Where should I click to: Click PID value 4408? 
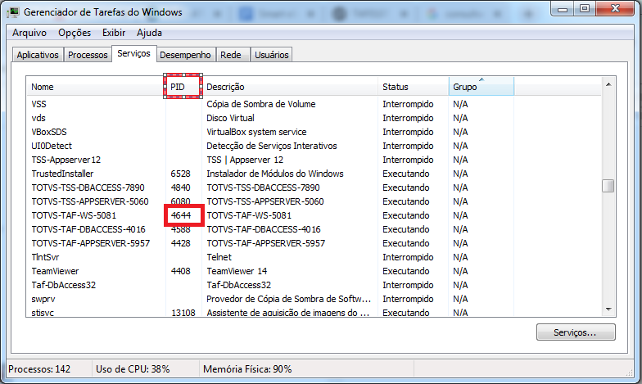180,271
